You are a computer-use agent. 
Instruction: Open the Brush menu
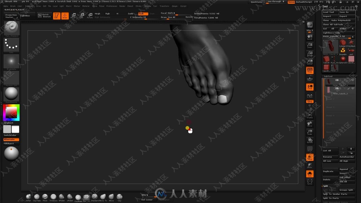tap(13, 6)
